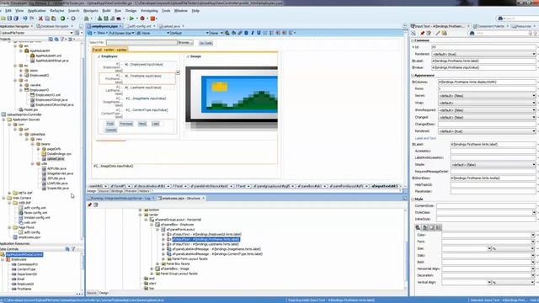539x303 pixels.
Task: Select upload.java in the Projects tree
Action: pyautogui.click(x=56, y=159)
